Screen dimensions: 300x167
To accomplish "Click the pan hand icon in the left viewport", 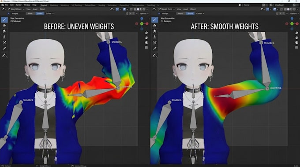I will pos(146,38).
